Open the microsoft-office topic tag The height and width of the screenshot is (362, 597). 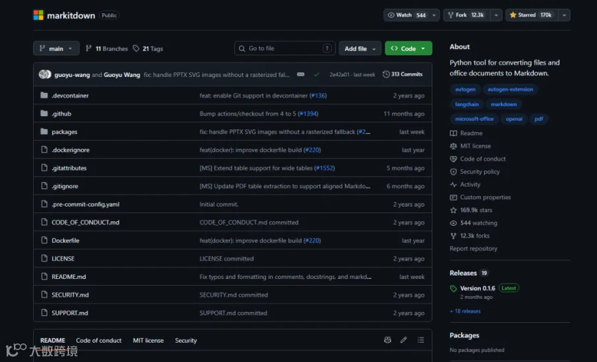(x=474, y=119)
